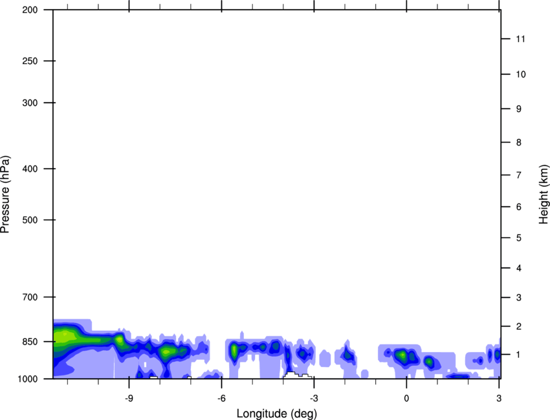Select the 300 pressure tick label

(30, 103)
